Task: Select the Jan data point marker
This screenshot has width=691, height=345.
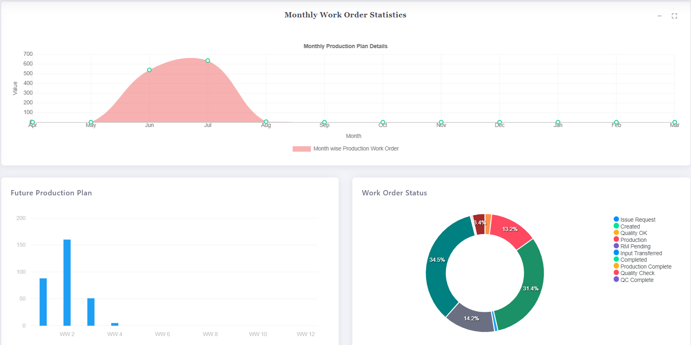Action: click(x=558, y=122)
